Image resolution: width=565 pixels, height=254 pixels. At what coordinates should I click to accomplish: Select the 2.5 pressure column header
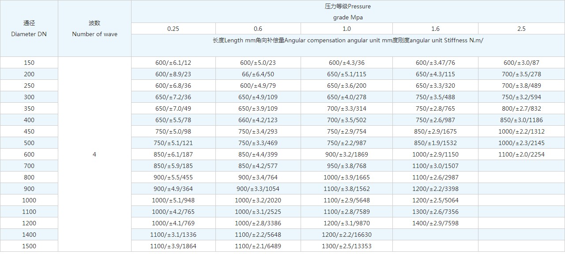point(521,29)
